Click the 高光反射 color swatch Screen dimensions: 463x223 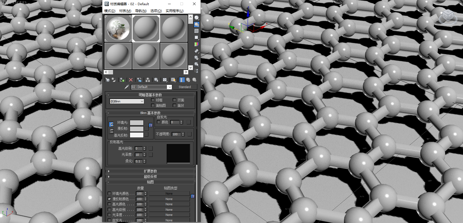[x=137, y=135]
